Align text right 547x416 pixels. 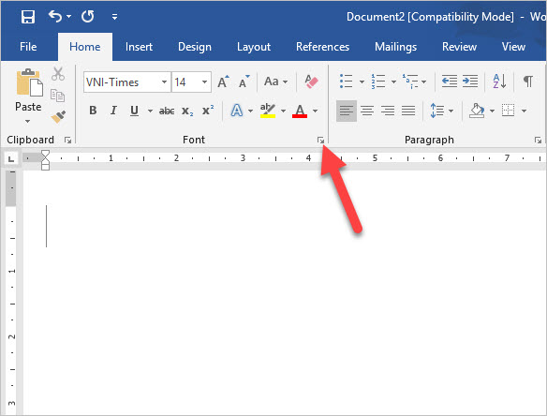tap(388, 111)
